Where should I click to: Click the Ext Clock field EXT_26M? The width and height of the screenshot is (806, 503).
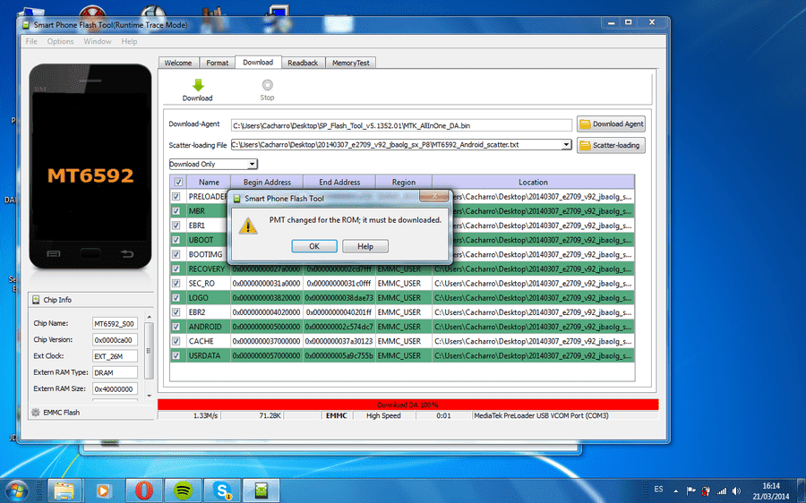pos(115,356)
